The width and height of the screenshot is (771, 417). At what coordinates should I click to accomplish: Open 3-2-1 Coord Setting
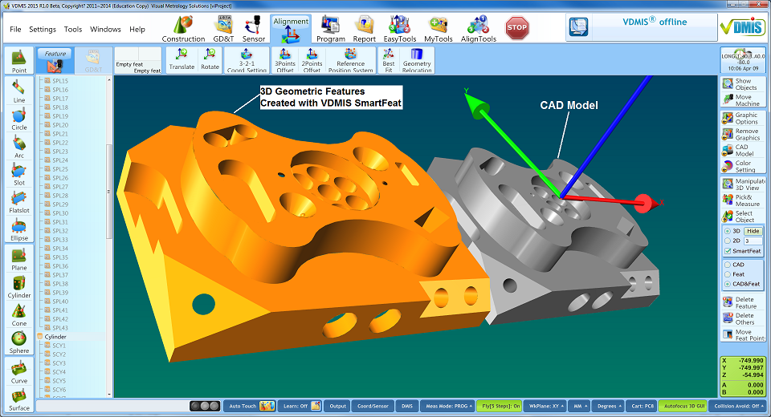point(247,60)
